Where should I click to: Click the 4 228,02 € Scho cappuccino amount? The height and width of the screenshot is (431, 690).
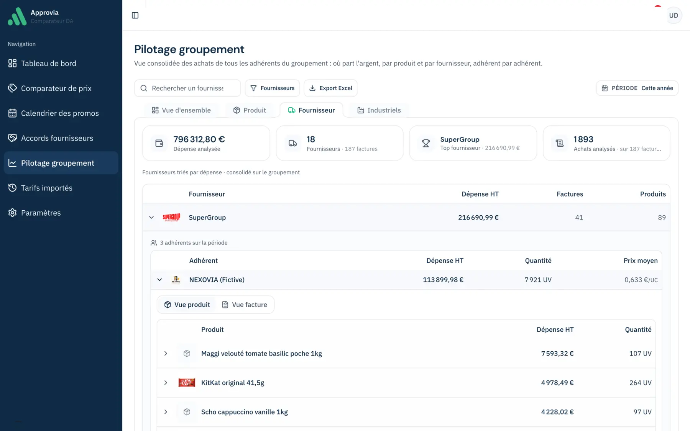pos(557,412)
